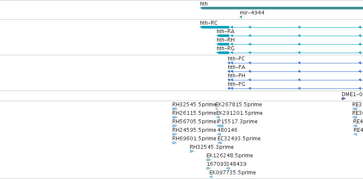This screenshot has height=179, width=363.
Task: Click the mir-4944 gene arrow glyph
Action: pos(241,17)
